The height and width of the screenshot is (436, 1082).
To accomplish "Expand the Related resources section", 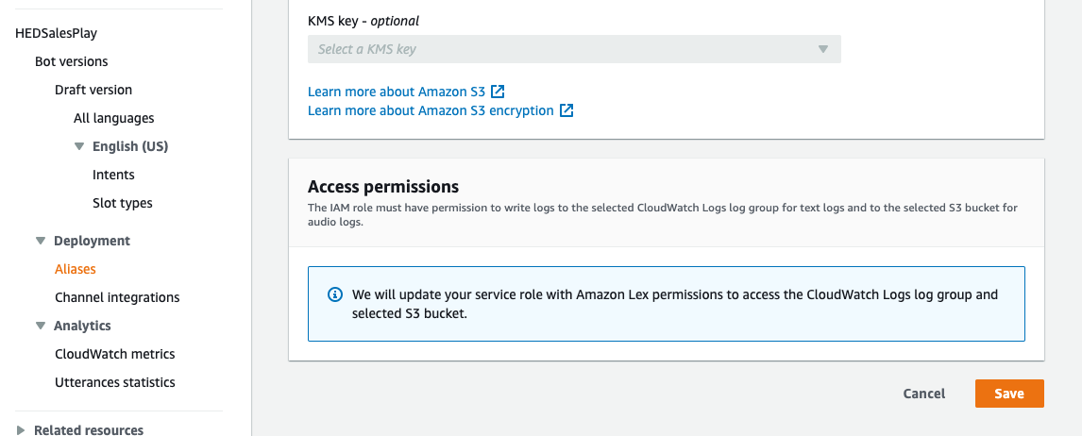I will pyautogui.click(x=21, y=429).
